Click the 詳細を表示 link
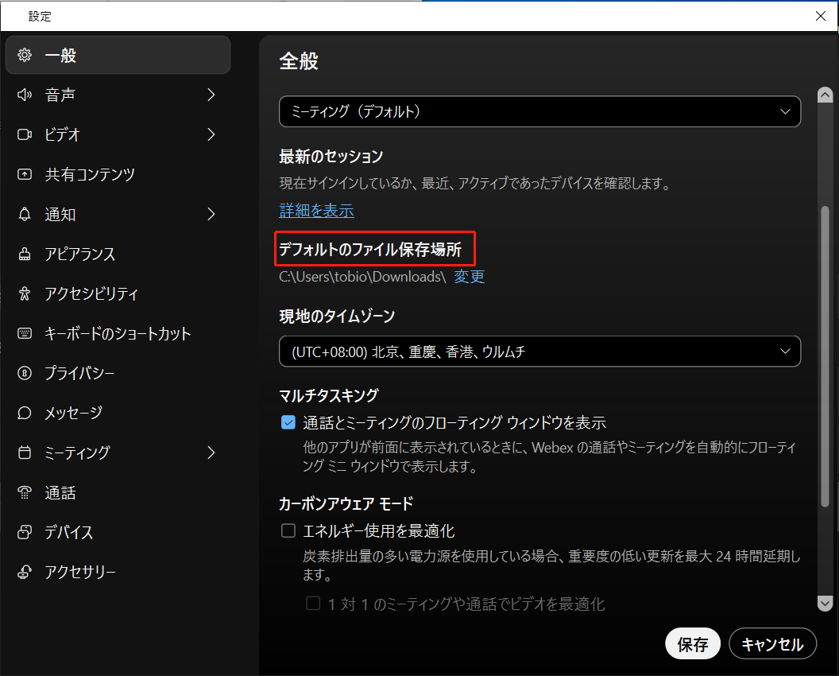The width and height of the screenshot is (839, 676). 317,211
